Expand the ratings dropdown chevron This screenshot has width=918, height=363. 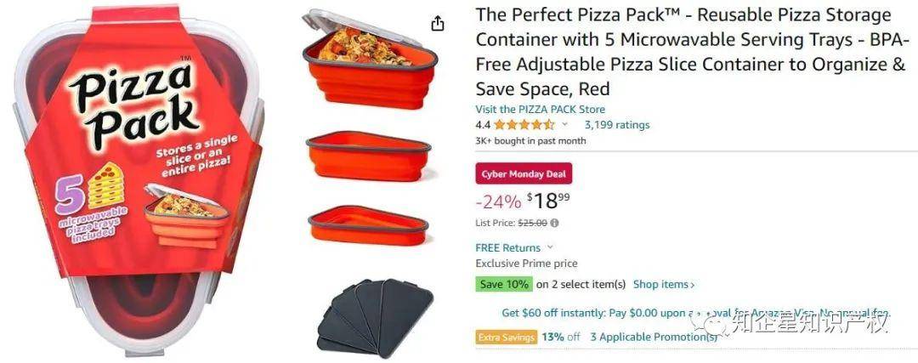565,124
